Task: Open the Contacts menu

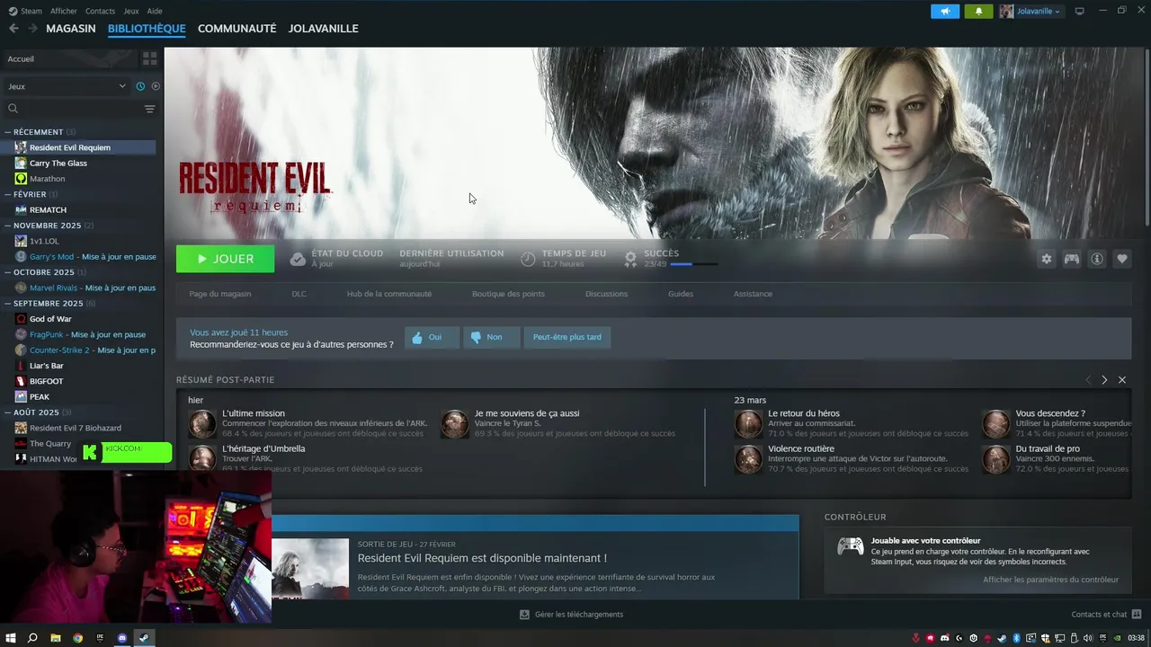Action: coord(100,11)
